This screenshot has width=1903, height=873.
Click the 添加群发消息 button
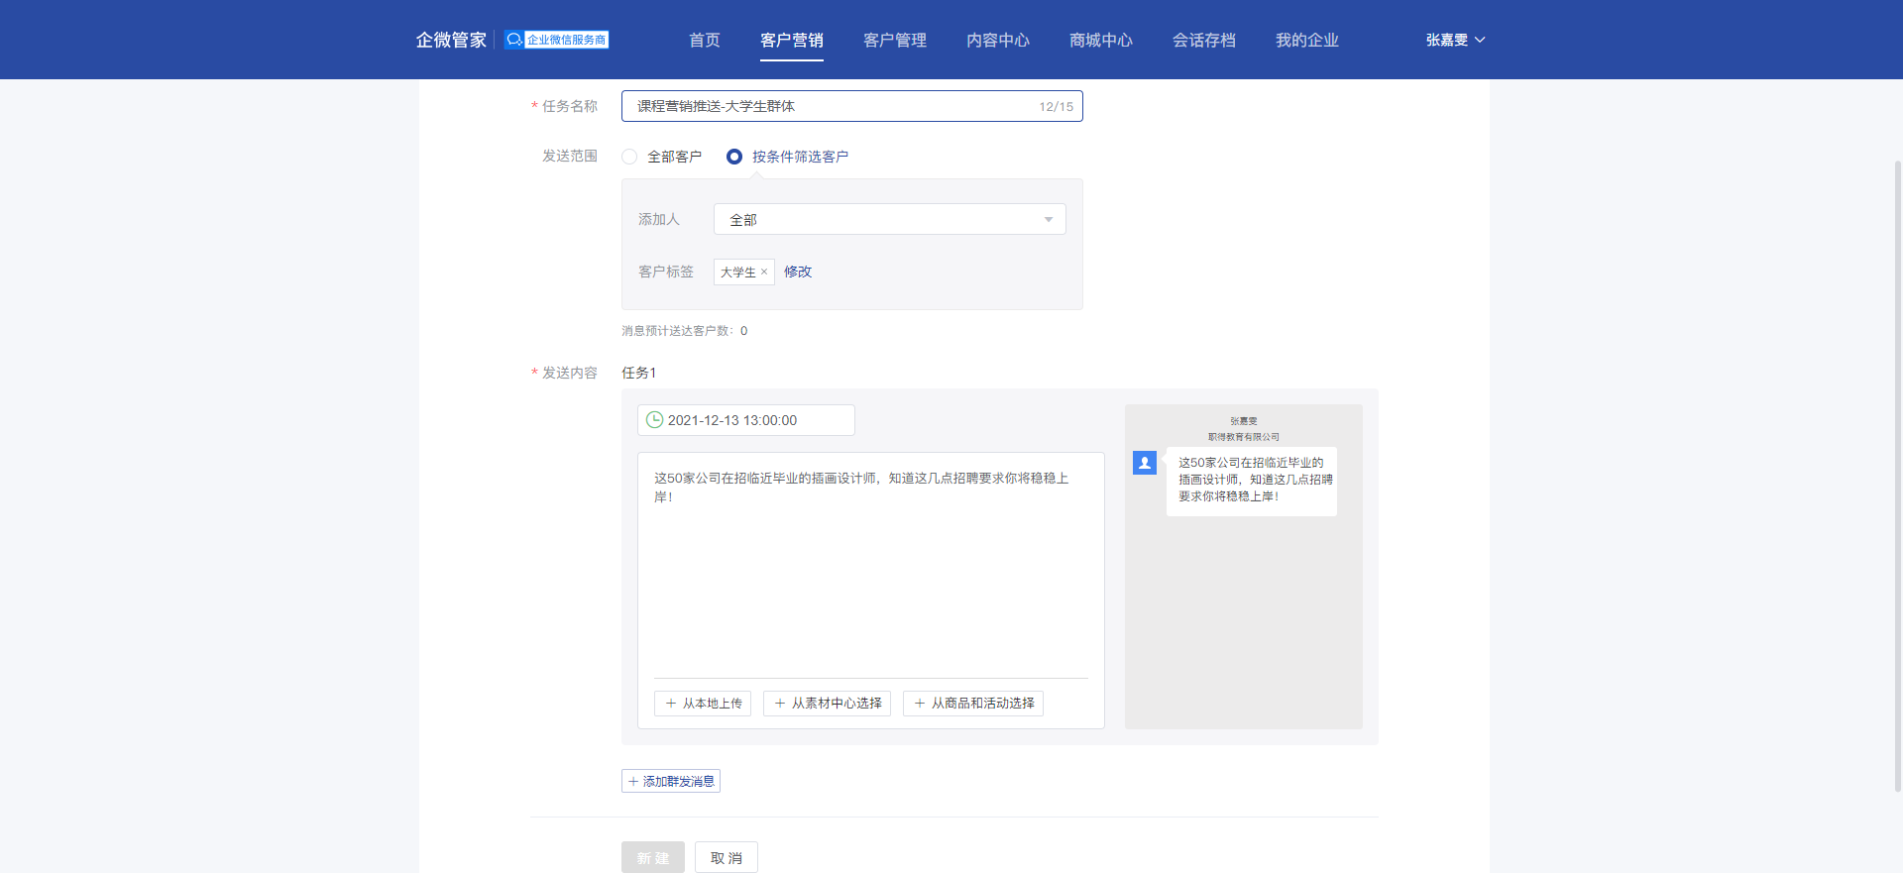[671, 781]
